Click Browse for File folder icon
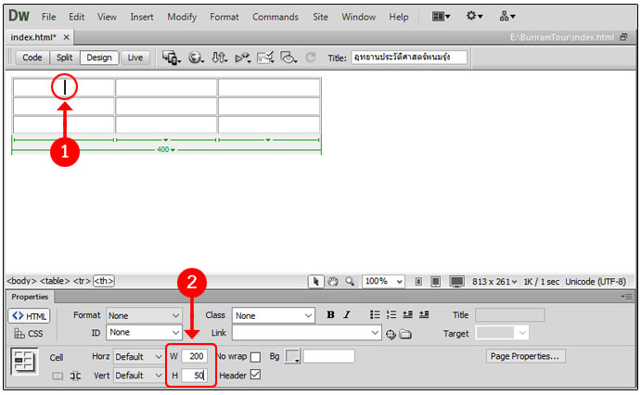 (x=405, y=333)
